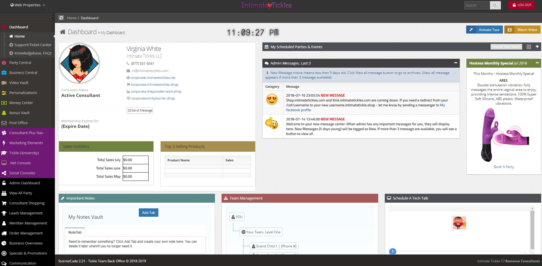Tick the checkbox in the Scheduled Parties header
Screen dimensions: 542x266
(528, 47)
